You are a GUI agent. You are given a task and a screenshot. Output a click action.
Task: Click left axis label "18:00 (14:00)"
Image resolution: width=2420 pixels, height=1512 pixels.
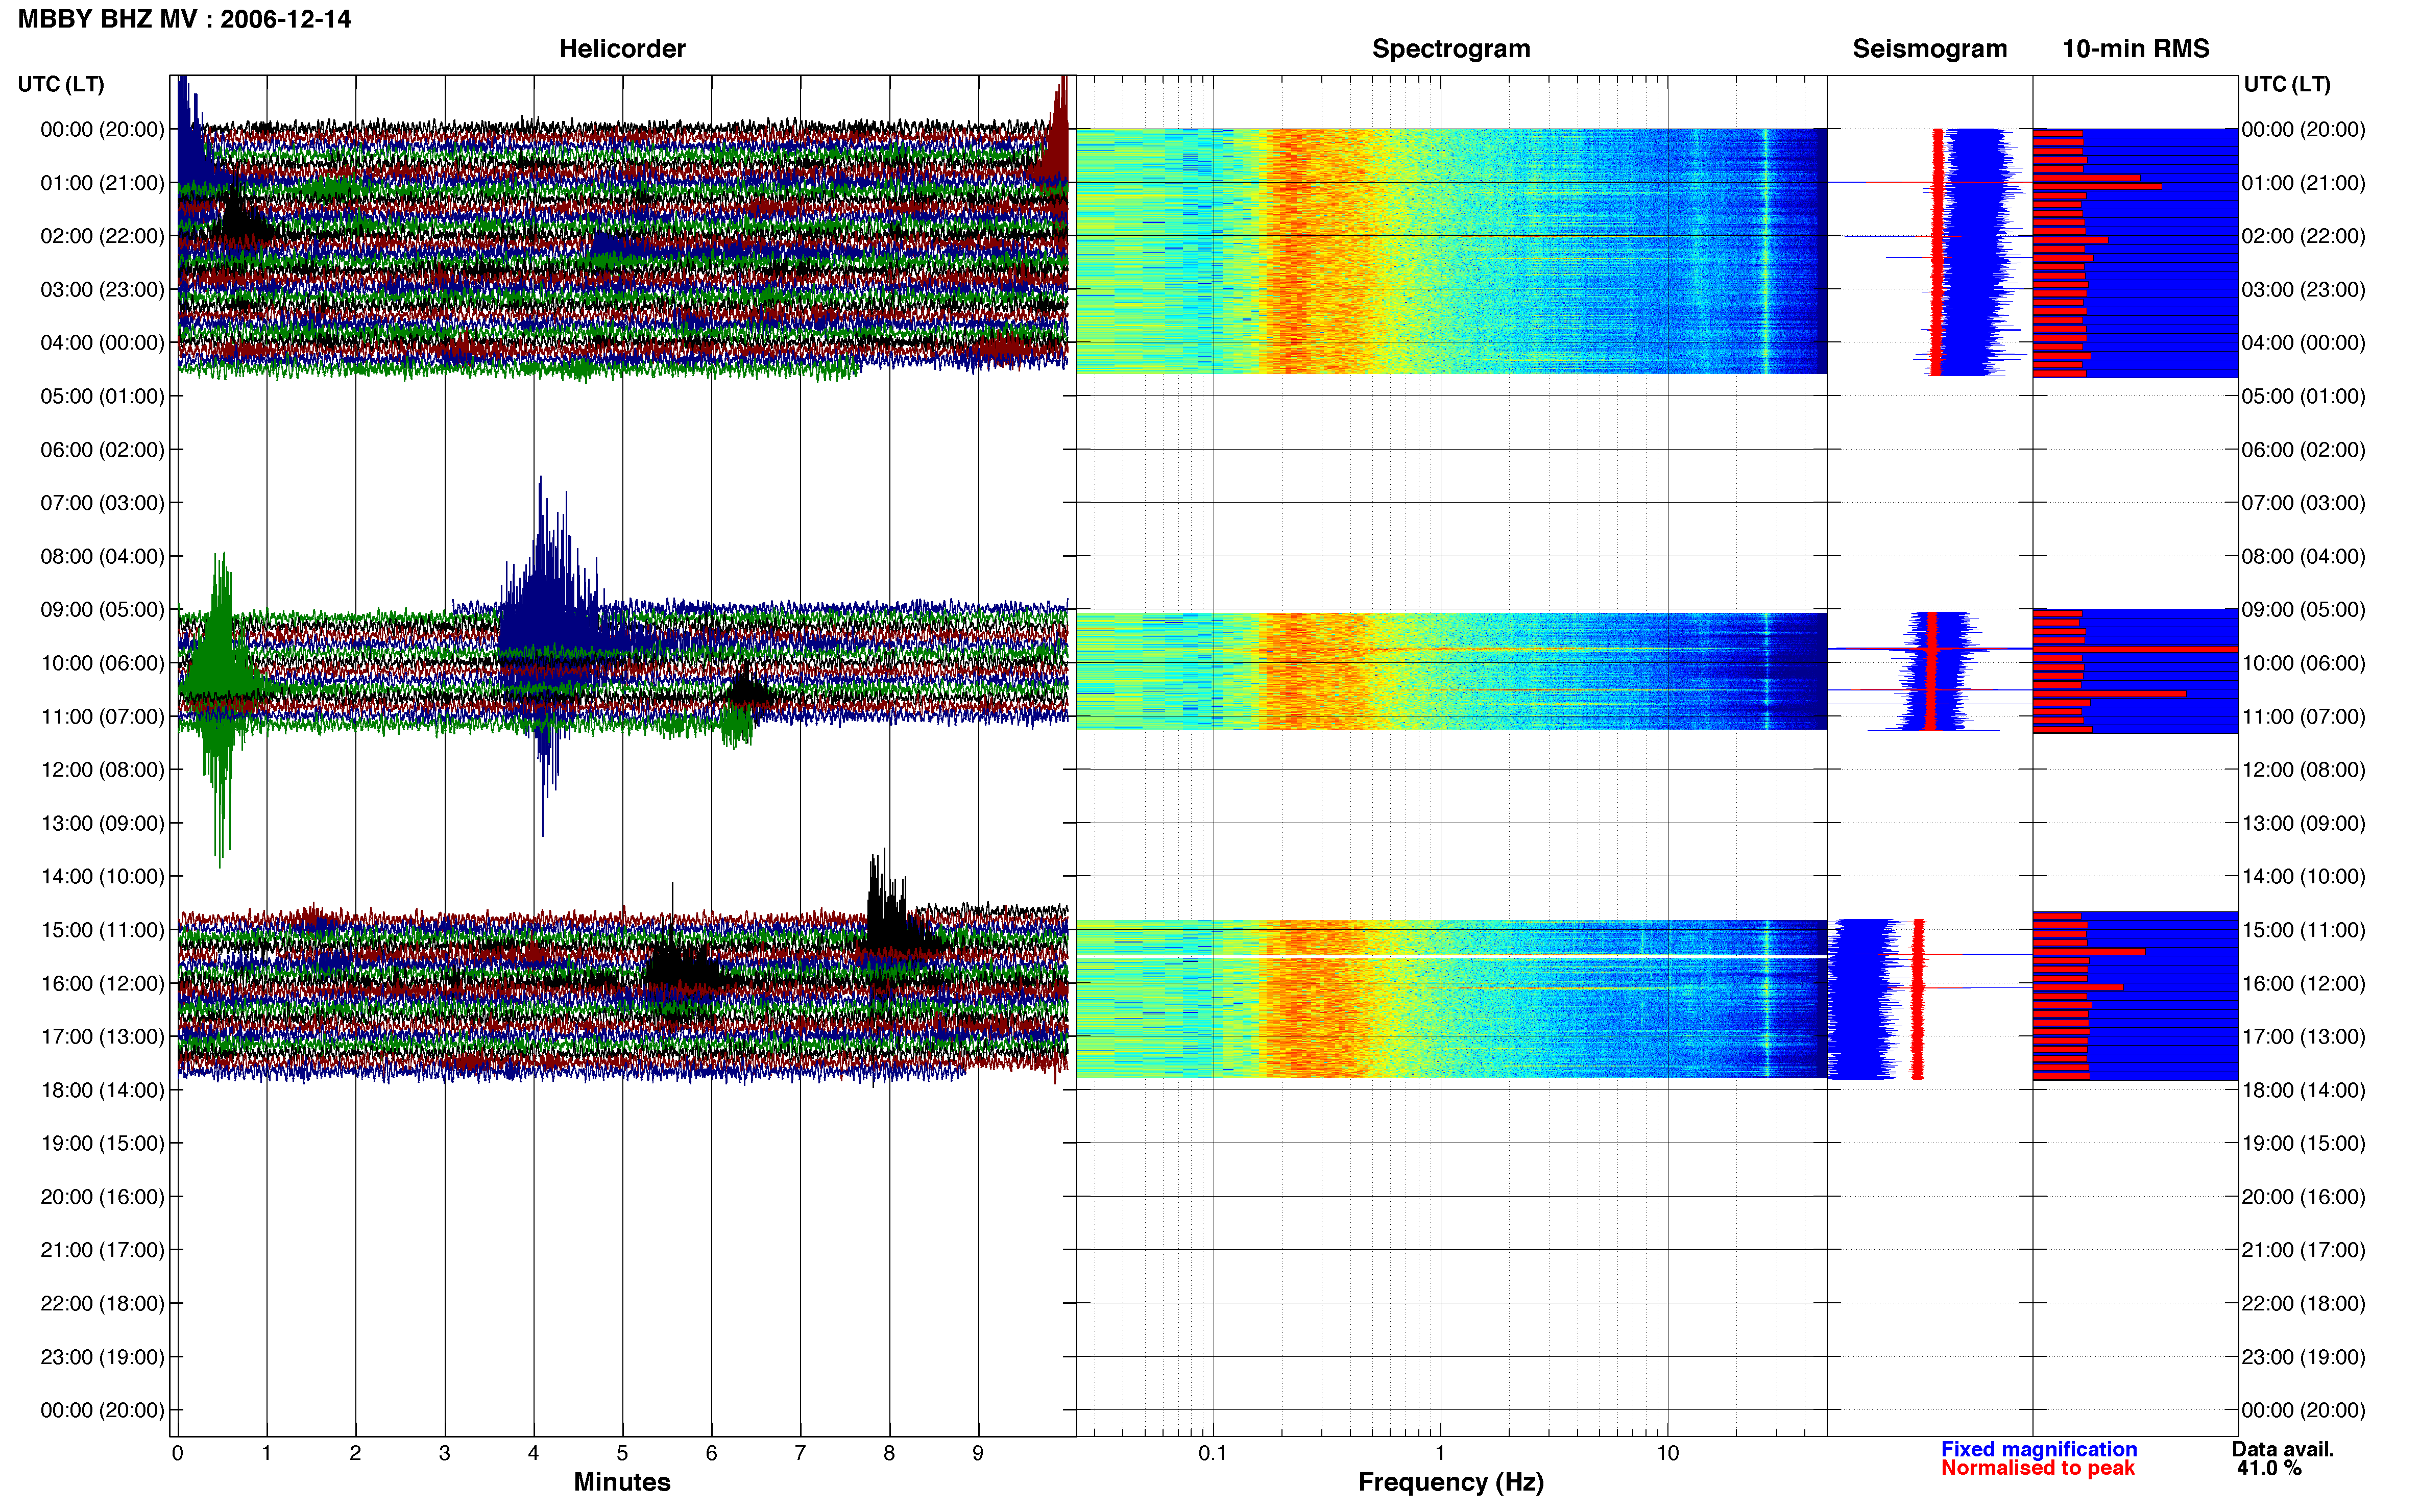pos(102,1090)
